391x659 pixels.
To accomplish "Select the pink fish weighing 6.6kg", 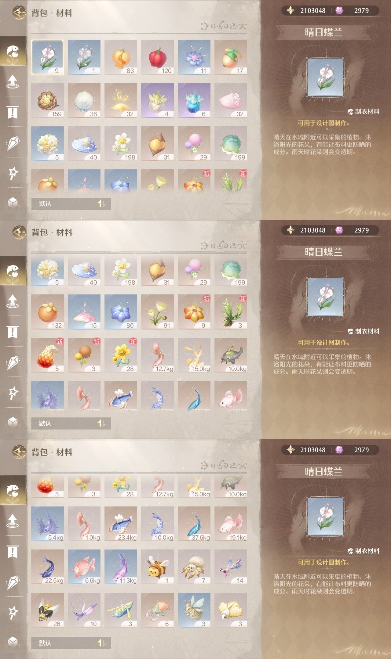I will [84, 567].
